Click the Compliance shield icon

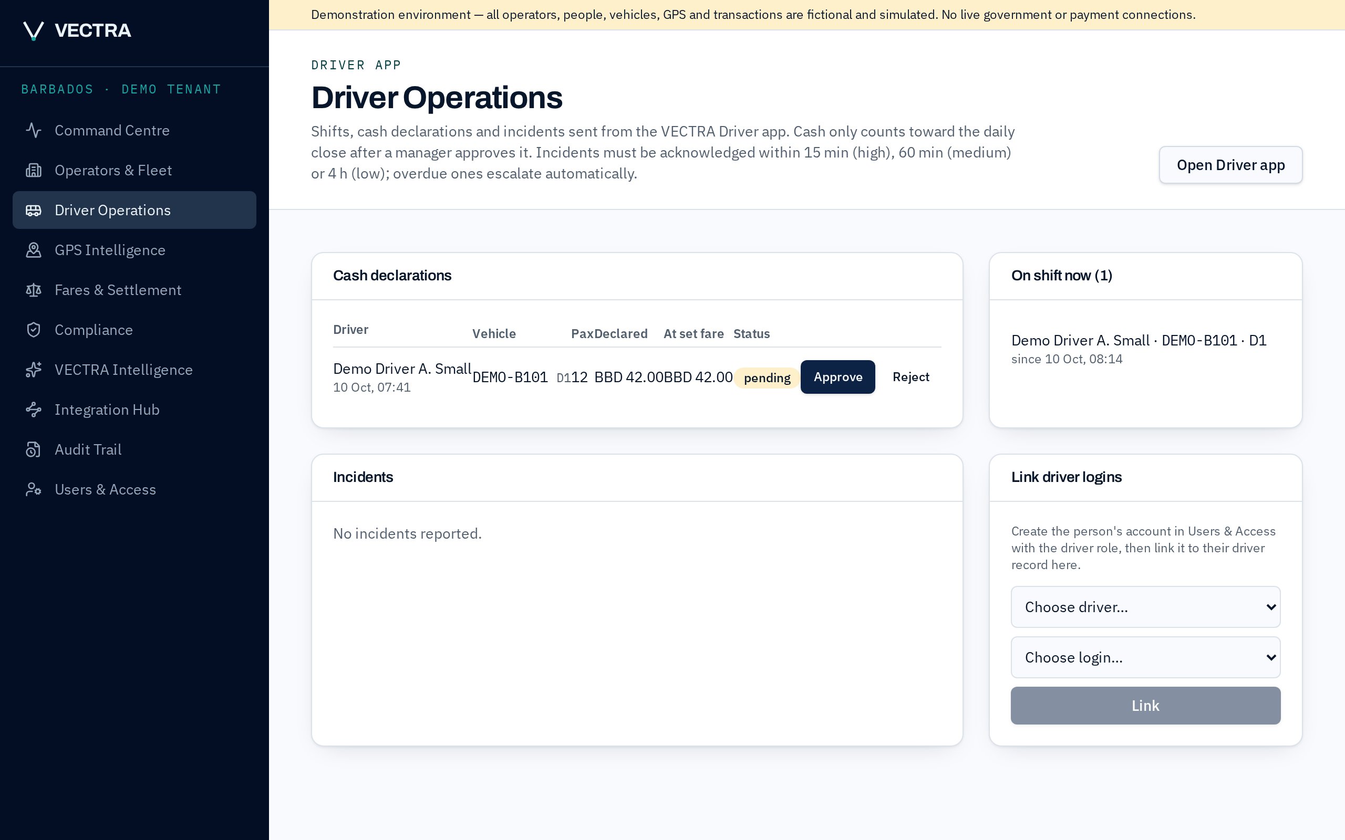[x=33, y=330]
